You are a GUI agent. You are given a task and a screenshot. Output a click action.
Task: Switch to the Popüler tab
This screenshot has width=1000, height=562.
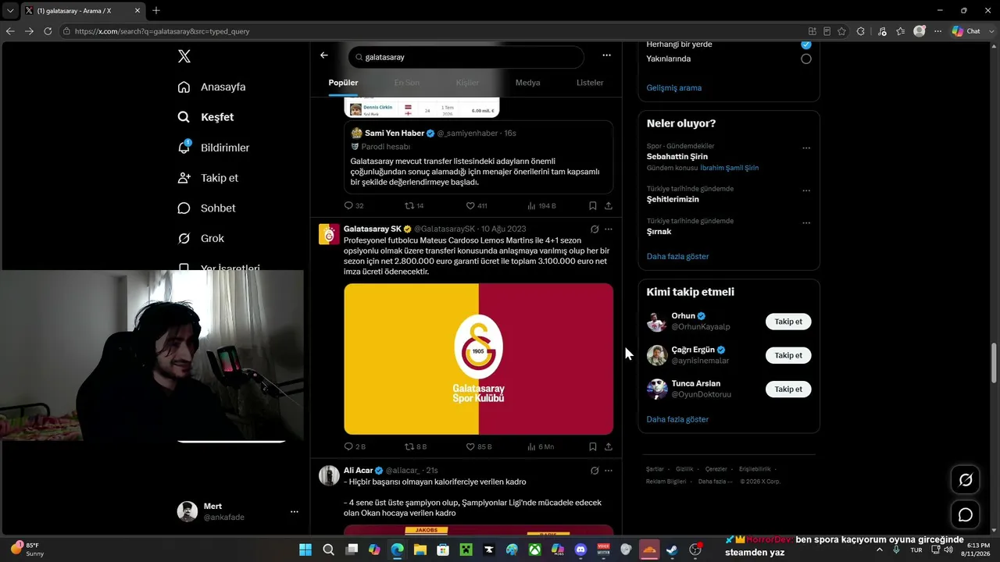click(x=343, y=83)
